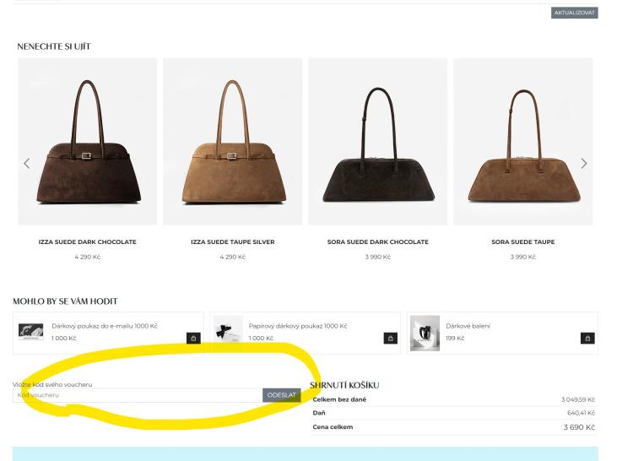633x461 pixels.
Task: Open Sora Suede Taupe bag image
Action: [523, 142]
